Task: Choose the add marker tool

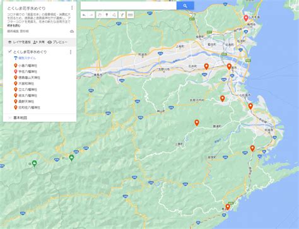Action: [x=107, y=15]
